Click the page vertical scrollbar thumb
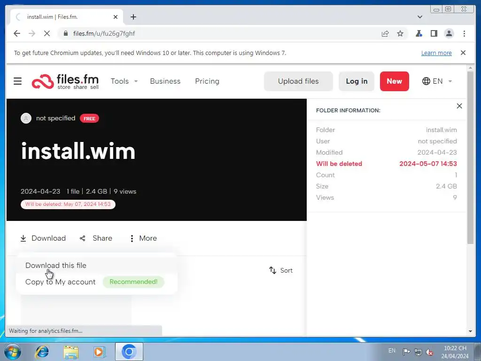Screen dimensions: 481x361 pos(470,157)
